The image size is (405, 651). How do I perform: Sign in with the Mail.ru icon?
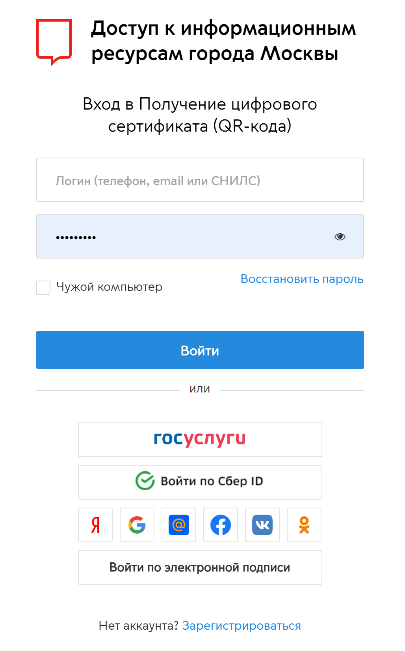coord(179,525)
